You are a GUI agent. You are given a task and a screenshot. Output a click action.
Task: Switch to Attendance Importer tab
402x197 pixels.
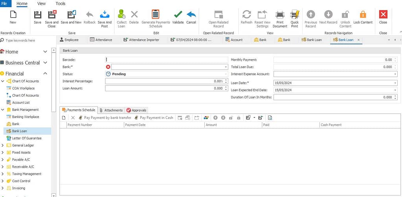141,40
